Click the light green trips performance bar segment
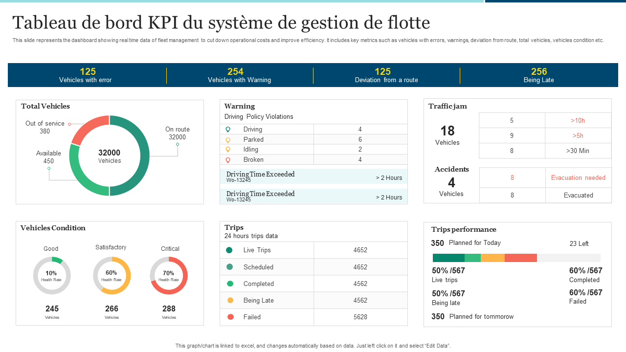626x352 pixels. (x=472, y=258)
